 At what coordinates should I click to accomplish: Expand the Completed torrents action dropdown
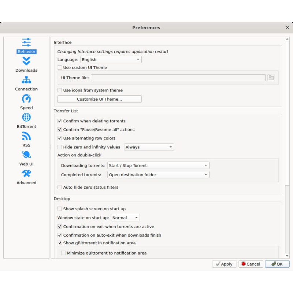point(158,175)
